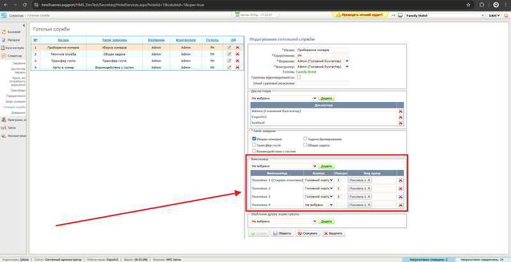Click edit icon for Прибирання номерів row
Image resolution: width=511 pixels, height=262 pixels.
pyautogui.click(x=229, y=47)
